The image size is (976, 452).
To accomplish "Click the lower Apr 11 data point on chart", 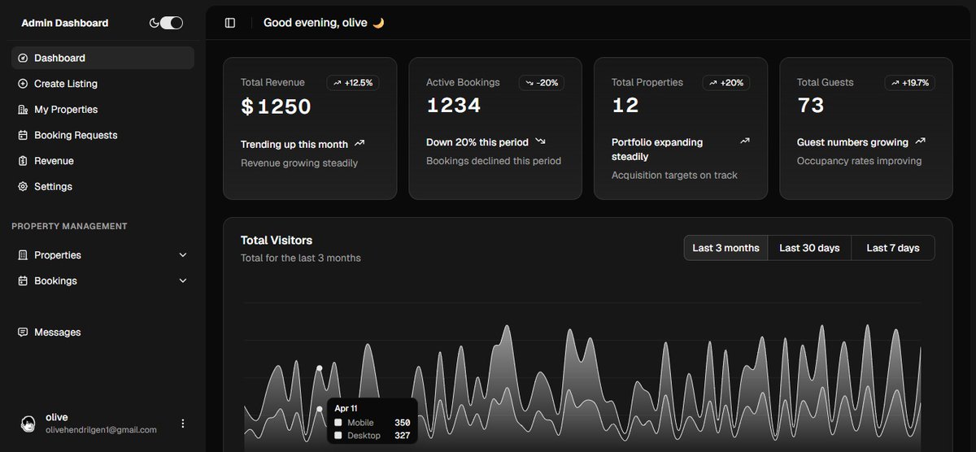I will (319, 409).
